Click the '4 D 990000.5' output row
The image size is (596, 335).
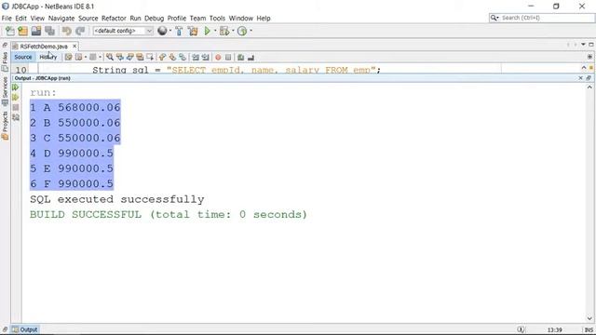72,153
